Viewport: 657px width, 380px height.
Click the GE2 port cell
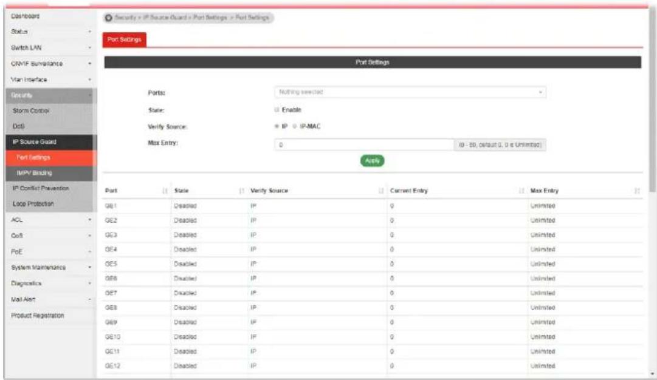(136, 220)
